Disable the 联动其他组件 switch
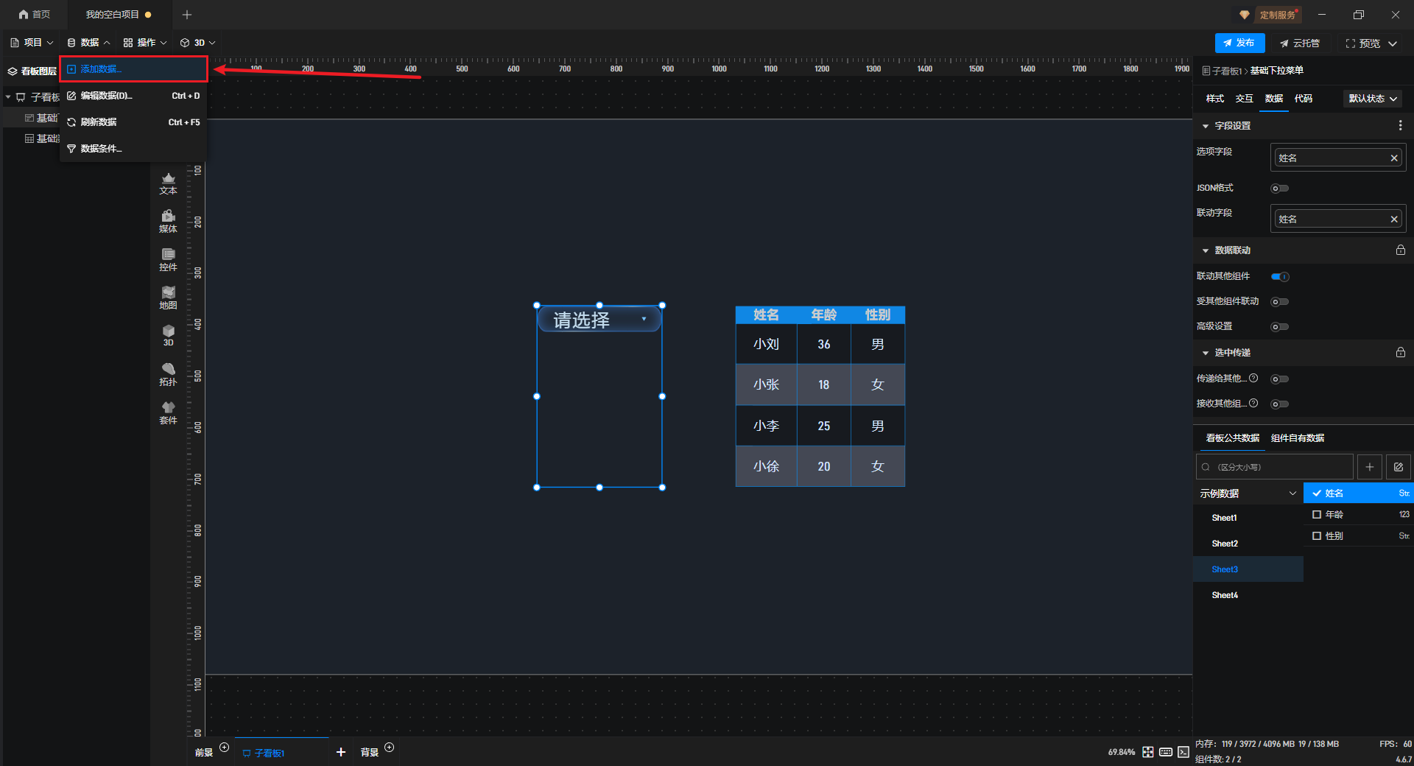The height and width of the screenshot is (766, 1414). 1279,277
